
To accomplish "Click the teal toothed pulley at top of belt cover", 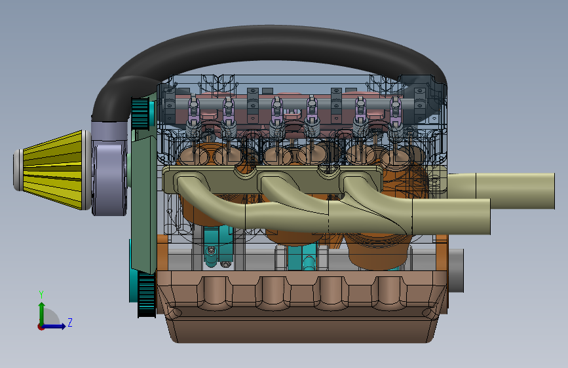I will 140,113.
